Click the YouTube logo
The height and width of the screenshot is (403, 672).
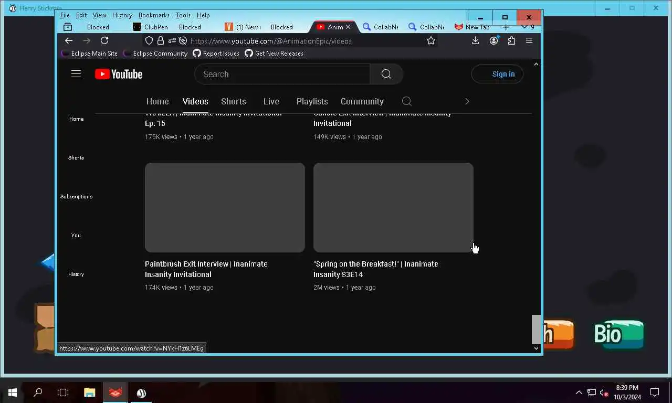[119, 74]
